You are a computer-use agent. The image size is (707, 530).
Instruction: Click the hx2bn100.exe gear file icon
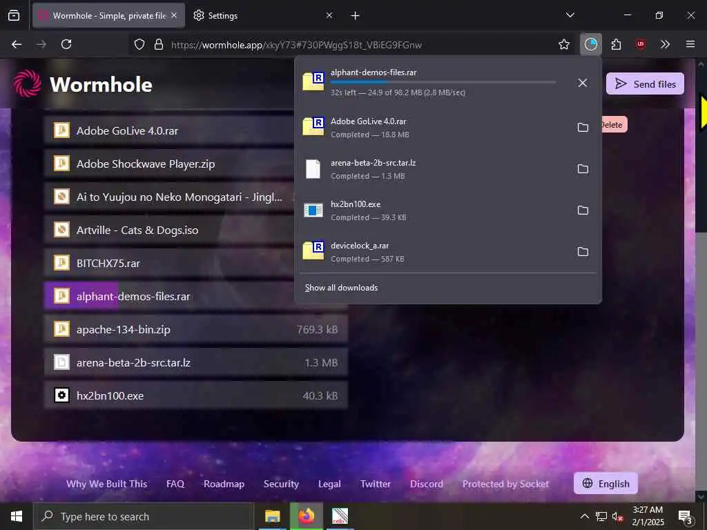pyautogui.click(x=61, y=395)
